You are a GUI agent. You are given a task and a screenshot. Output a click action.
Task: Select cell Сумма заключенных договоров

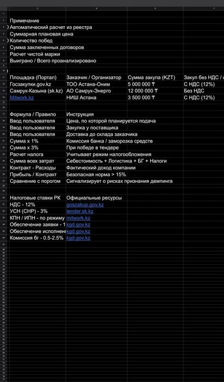tap(47, 47)
